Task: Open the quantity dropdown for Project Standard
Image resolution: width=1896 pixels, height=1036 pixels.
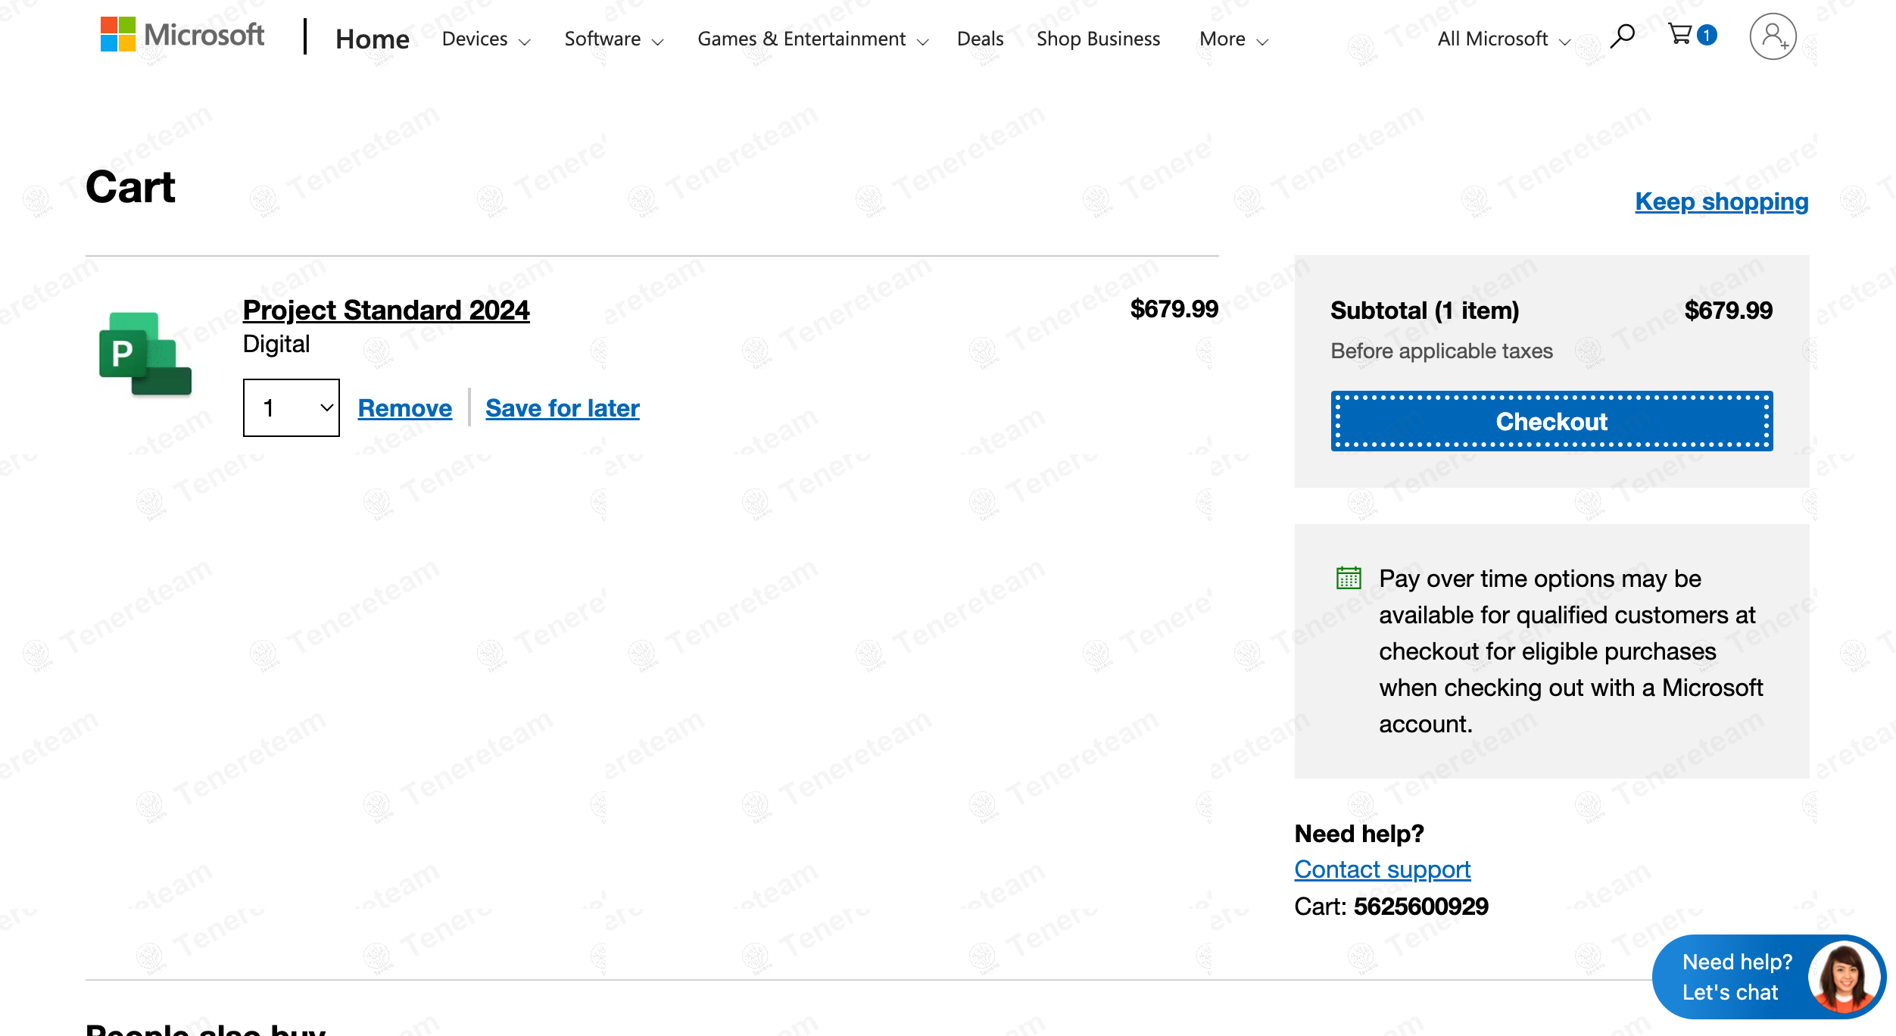Action: tap(291, 407)
